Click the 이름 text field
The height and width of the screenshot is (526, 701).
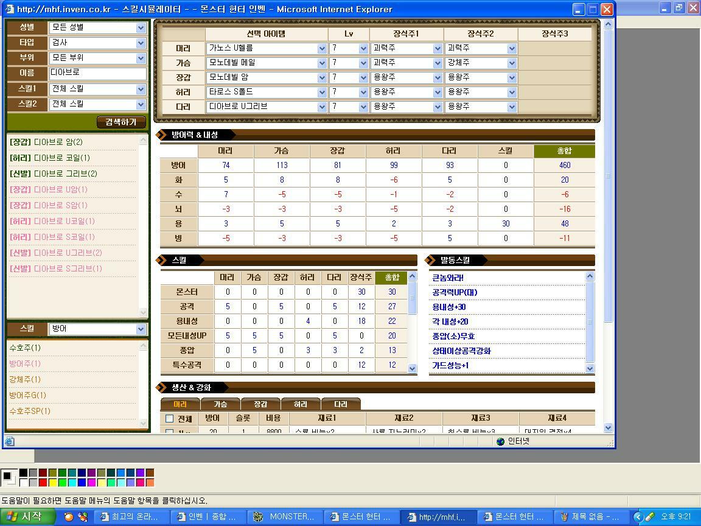pos(97,73)
